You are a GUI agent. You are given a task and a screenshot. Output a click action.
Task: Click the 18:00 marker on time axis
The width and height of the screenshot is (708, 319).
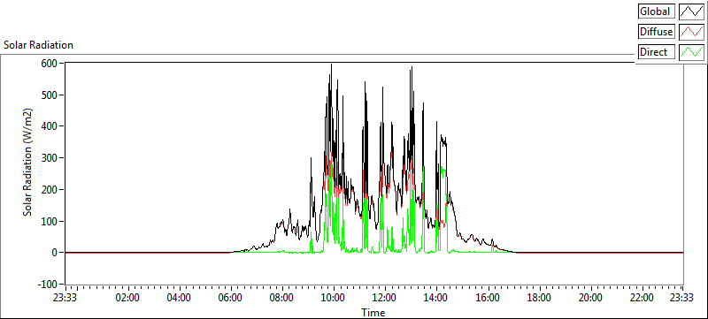[x=539, y=298]
